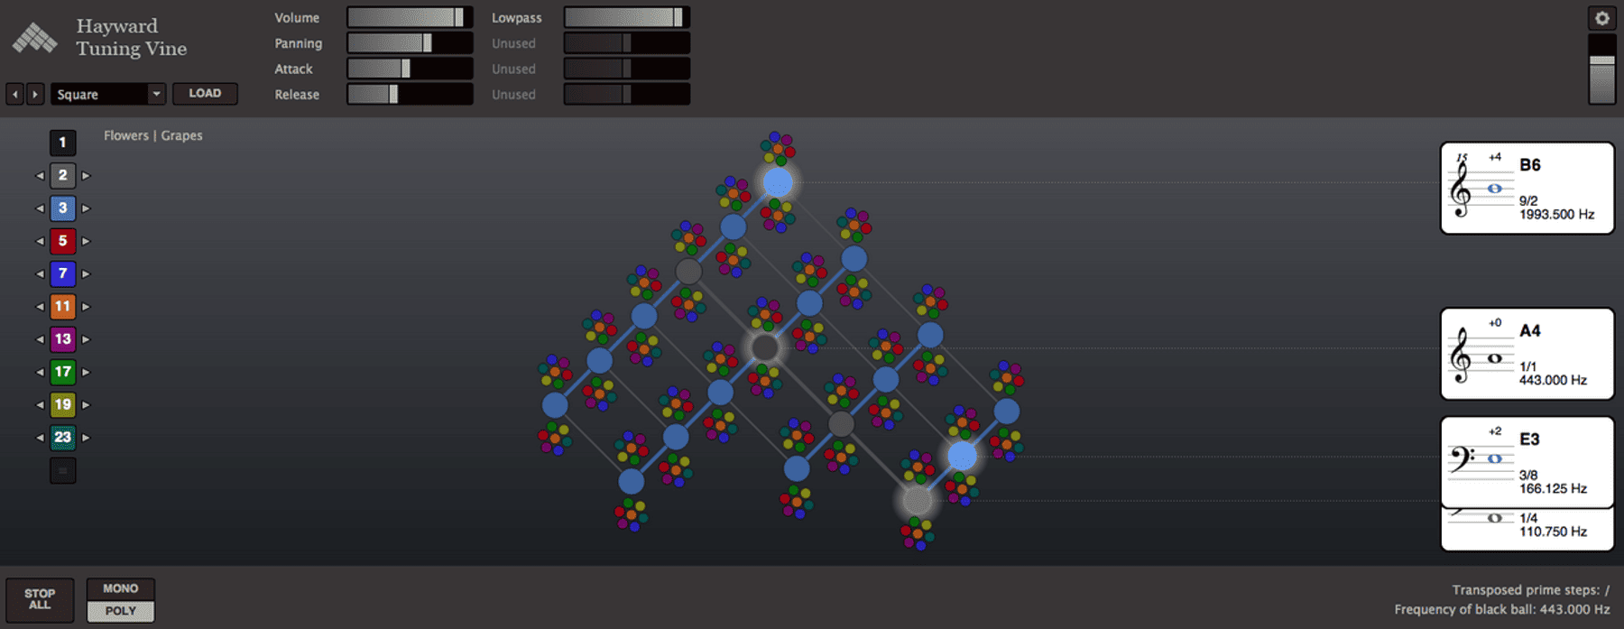Open the E3 3/8 note card

tap(1527, 462)
